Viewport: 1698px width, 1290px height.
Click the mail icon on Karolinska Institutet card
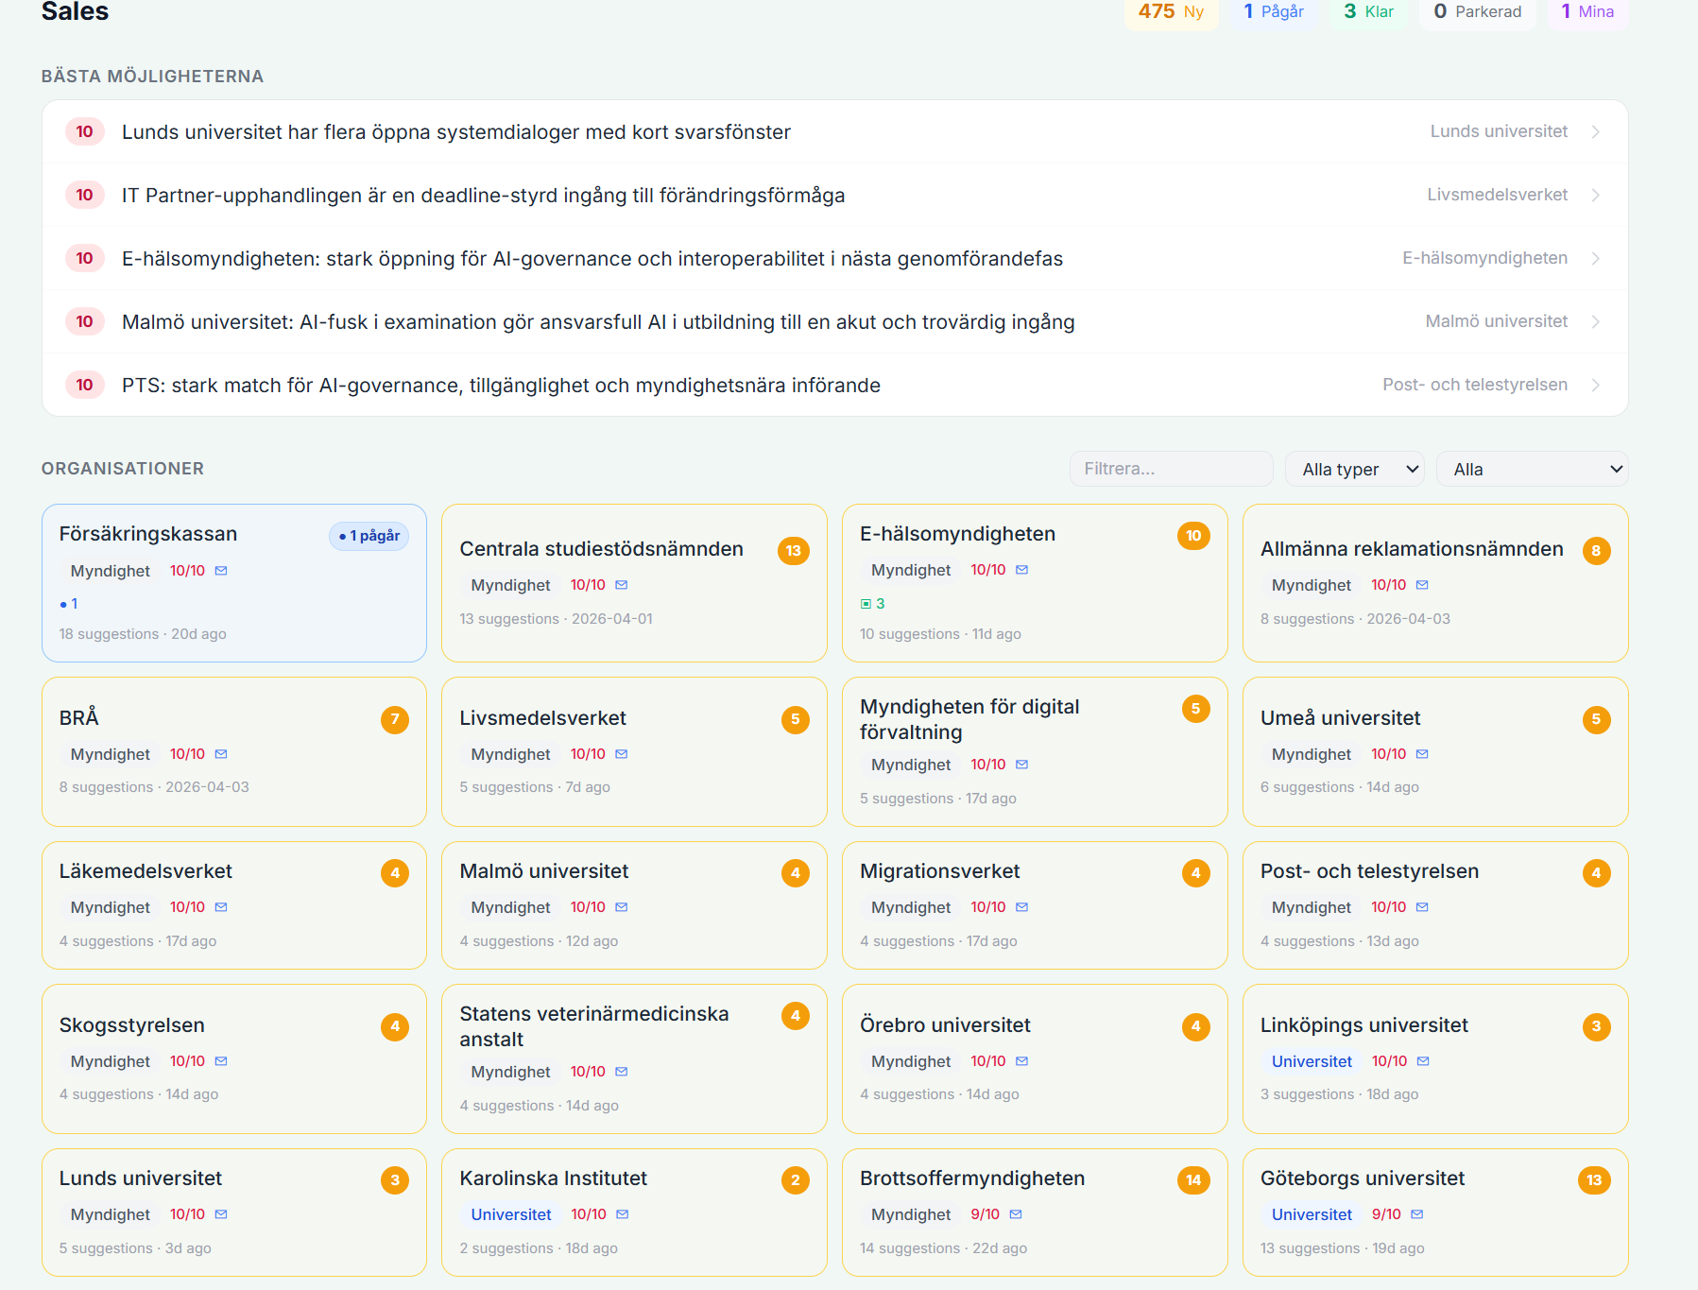[x=623, y=1214]
